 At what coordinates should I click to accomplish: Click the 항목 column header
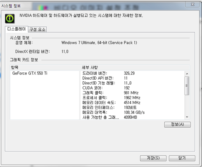[x=45, y=67]
